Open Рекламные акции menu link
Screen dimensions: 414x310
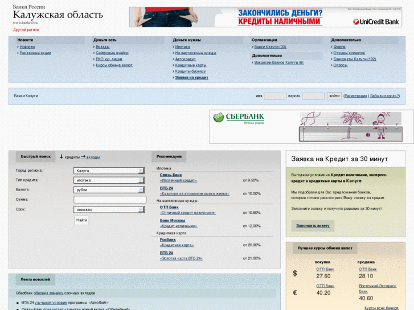coord(35,53)
